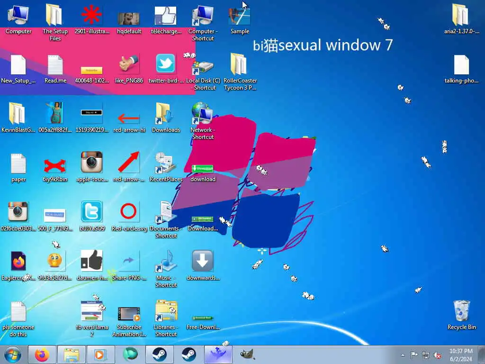485x364 pixels.
Task: Select RollerCoaster Tycoon 3 folder
Action: tap(240, 72)
